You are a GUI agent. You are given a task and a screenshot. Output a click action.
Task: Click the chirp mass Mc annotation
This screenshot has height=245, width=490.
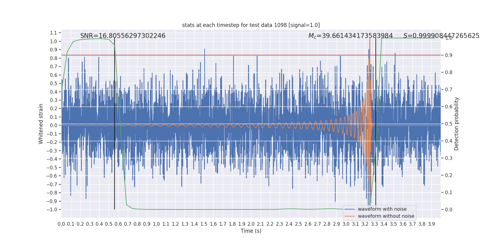coord(350,36)
